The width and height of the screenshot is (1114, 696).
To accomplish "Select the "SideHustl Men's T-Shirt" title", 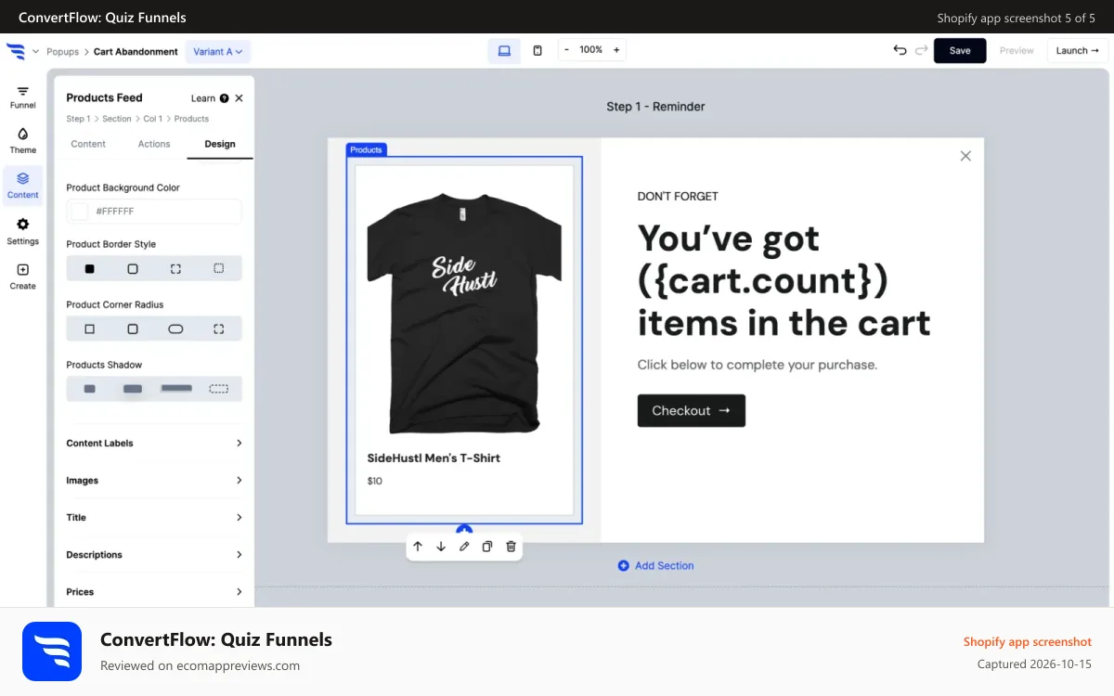I will [x=434, y=458].
